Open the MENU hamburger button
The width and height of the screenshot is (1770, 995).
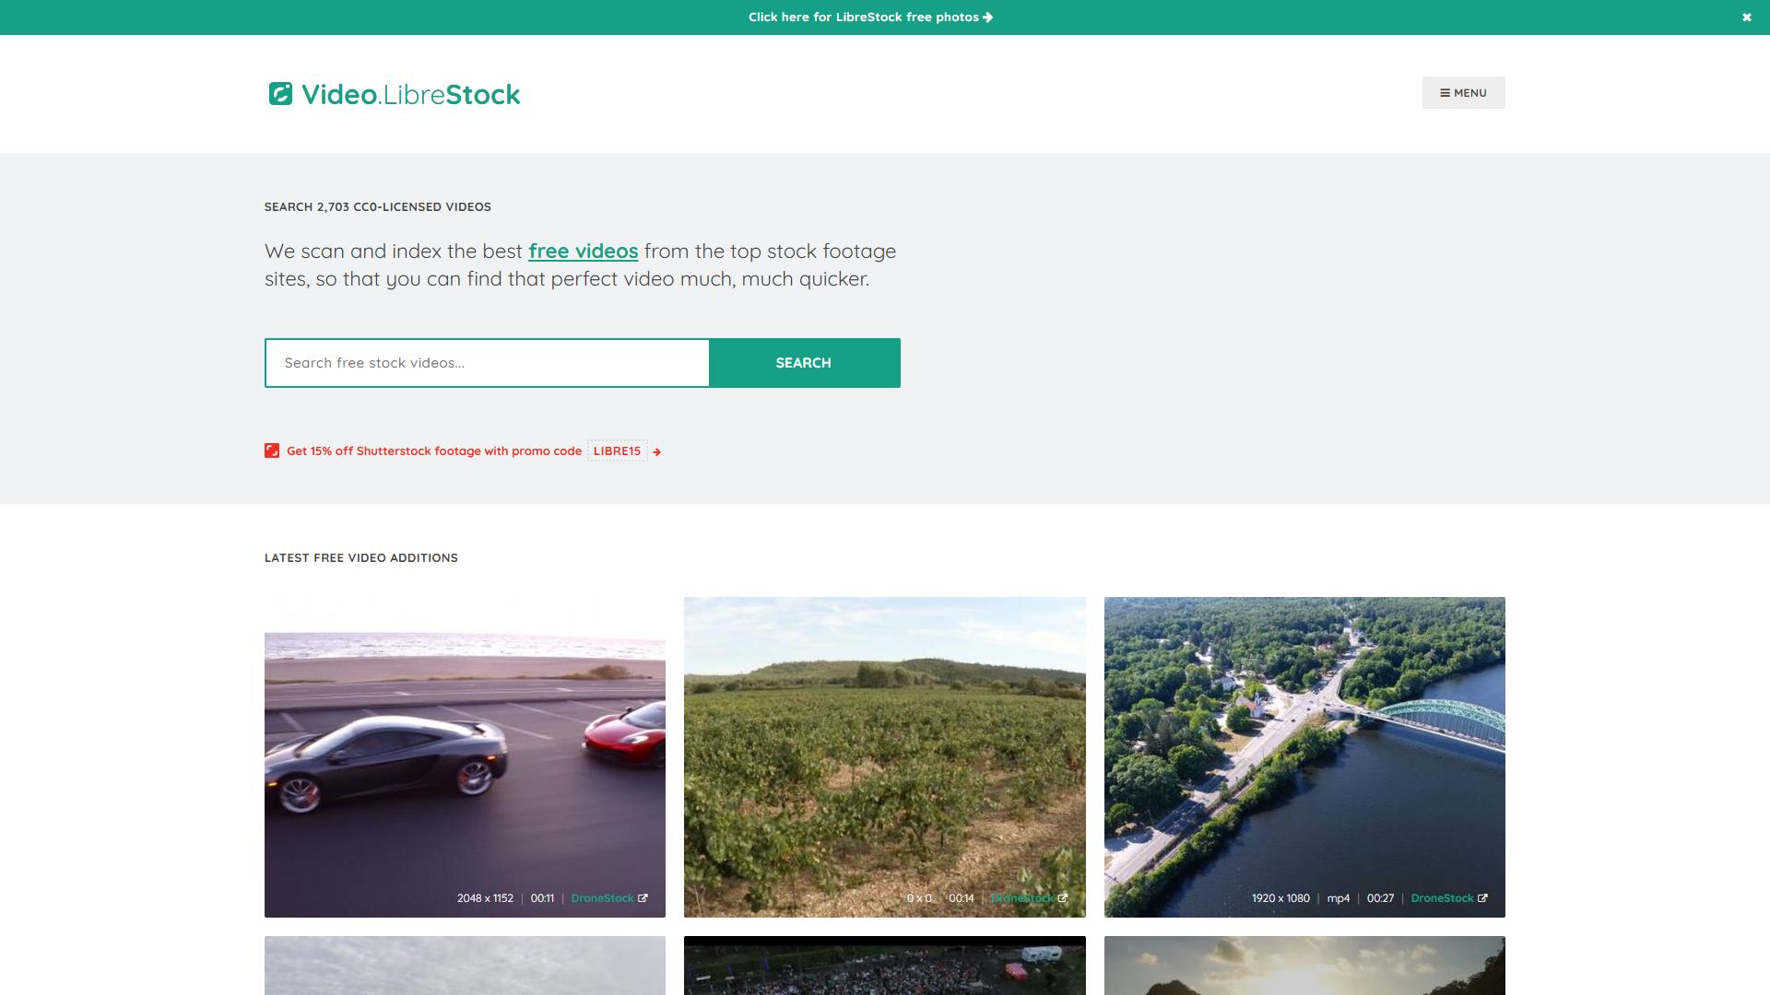point(1463,93)
